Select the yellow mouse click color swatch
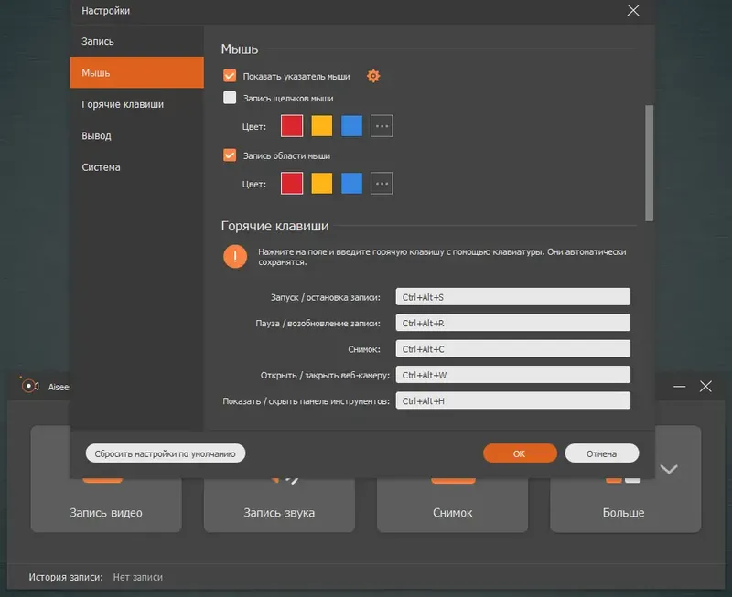 point(322,125)
